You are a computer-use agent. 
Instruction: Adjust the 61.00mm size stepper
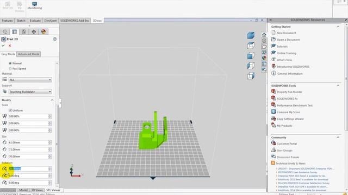pos(49,142)
